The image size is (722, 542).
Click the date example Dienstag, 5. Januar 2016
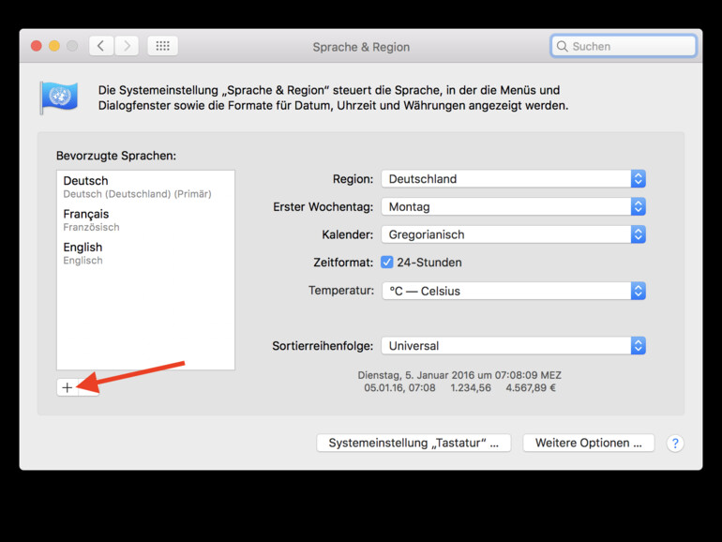(459, 375)
